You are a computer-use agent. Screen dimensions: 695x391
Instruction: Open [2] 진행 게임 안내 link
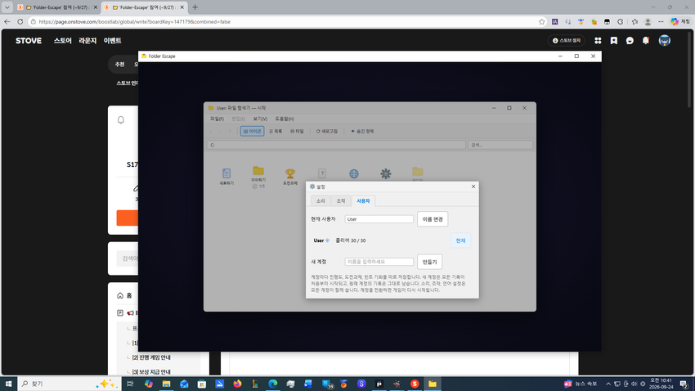point(151,357)
